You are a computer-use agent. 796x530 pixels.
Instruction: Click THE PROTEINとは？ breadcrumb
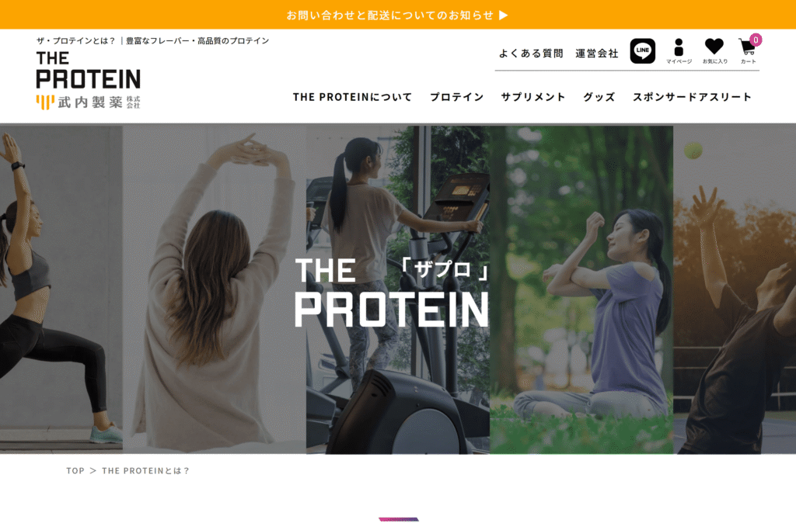[145, 471]
